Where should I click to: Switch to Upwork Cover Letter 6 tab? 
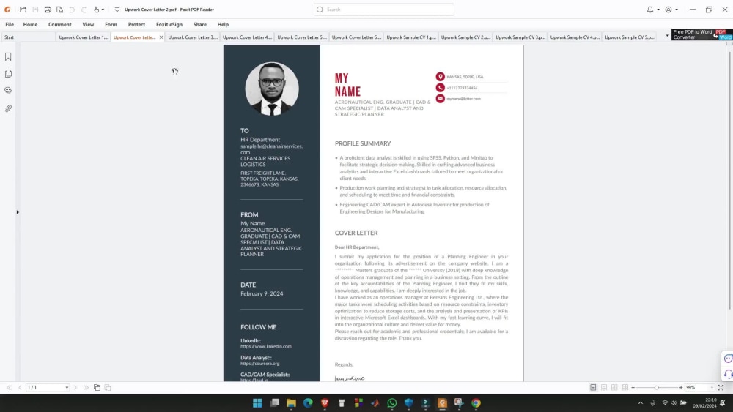tap(356, 37)
